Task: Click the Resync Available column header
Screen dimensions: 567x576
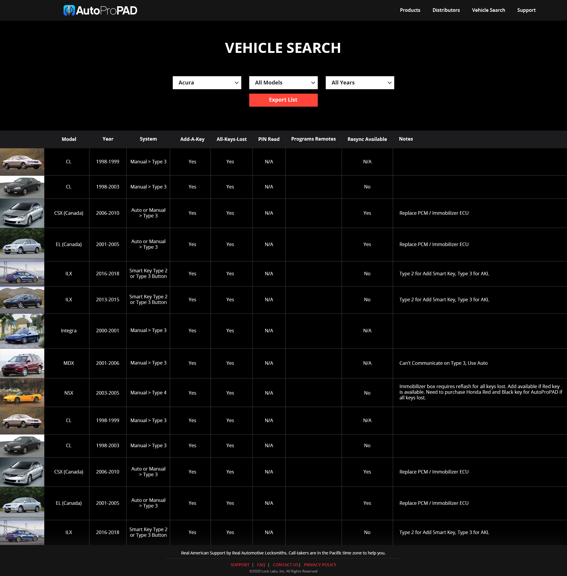Action: tap(367, 139)
